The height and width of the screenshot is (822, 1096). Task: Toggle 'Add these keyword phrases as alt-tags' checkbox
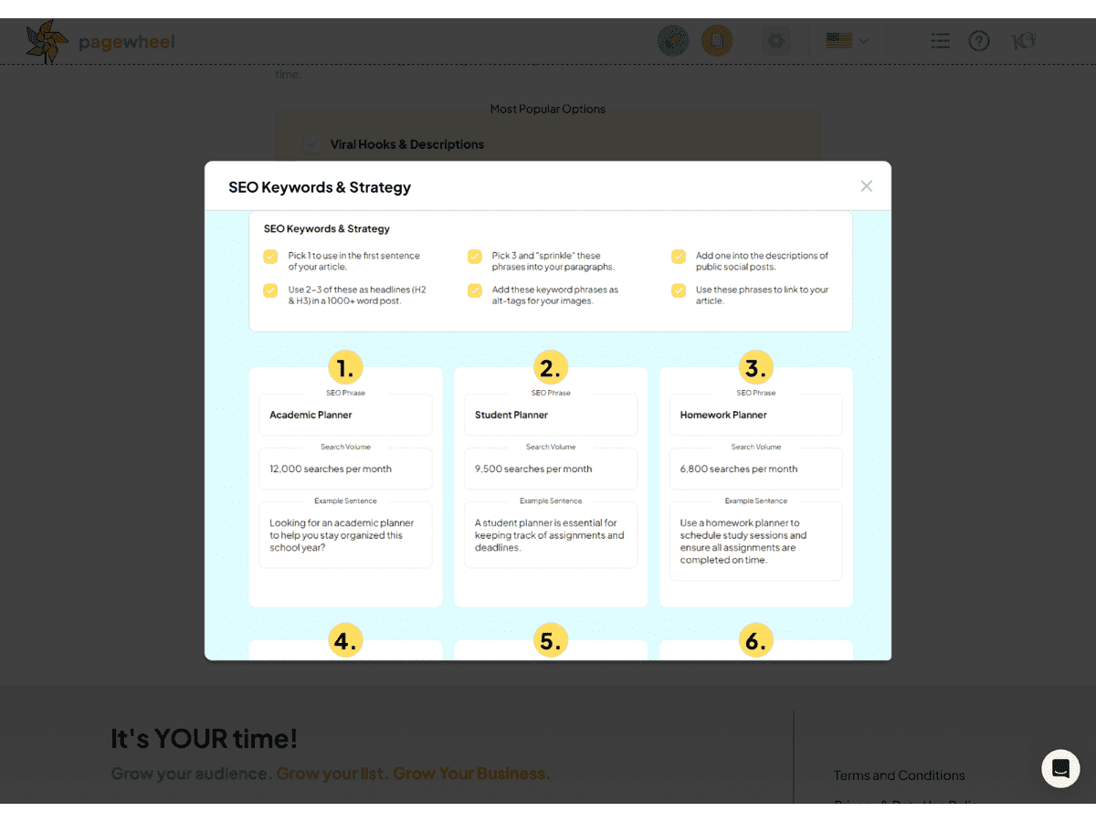coord(474,290)
